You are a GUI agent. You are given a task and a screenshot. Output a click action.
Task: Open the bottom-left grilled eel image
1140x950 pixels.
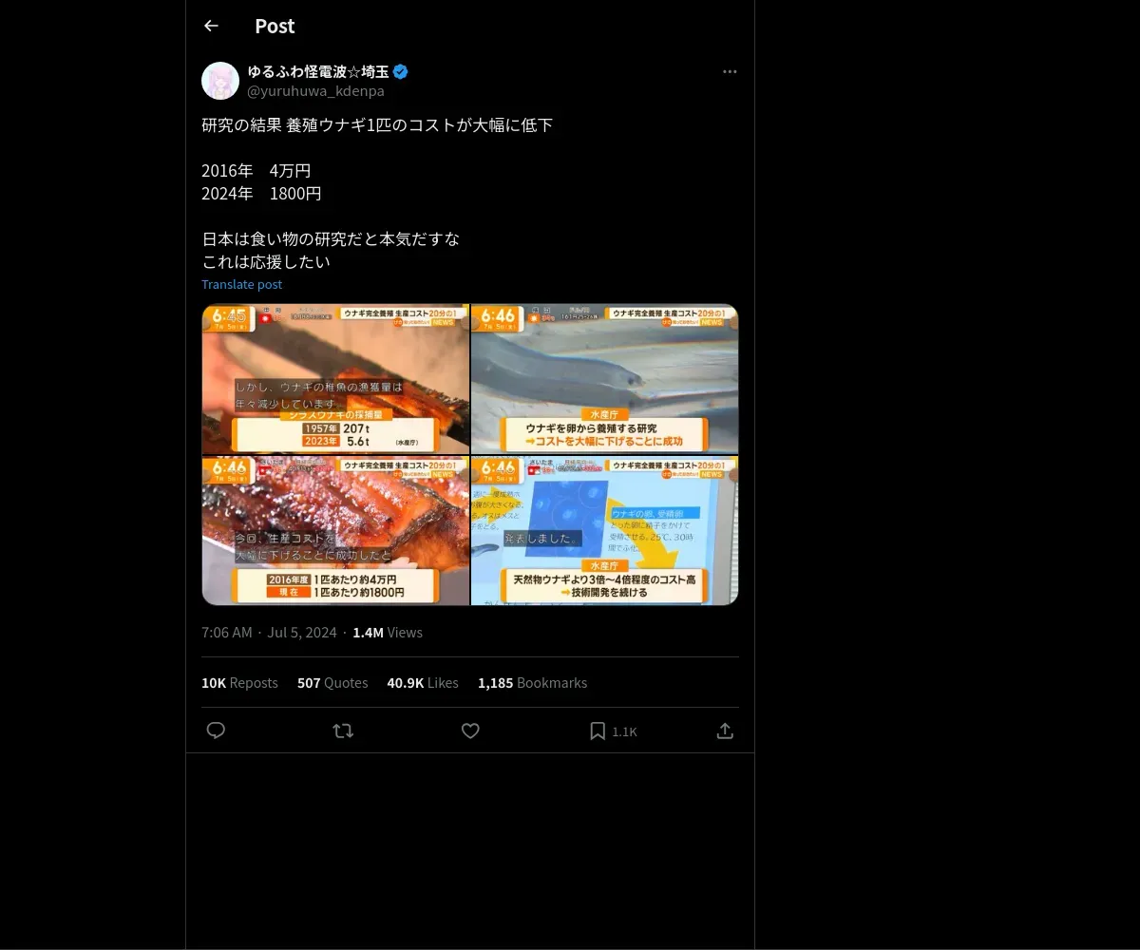click(x=335, y=530)
